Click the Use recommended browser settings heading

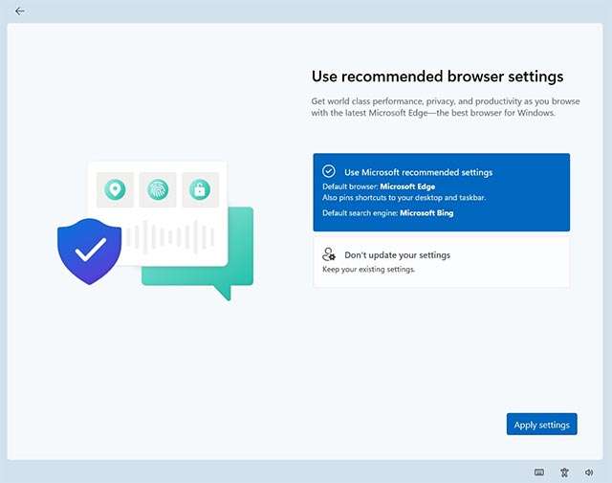click(x=437, y=77)
